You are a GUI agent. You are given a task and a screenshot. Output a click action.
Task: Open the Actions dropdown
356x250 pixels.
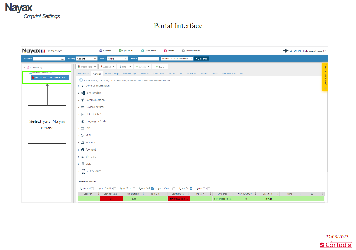point(107,67)
